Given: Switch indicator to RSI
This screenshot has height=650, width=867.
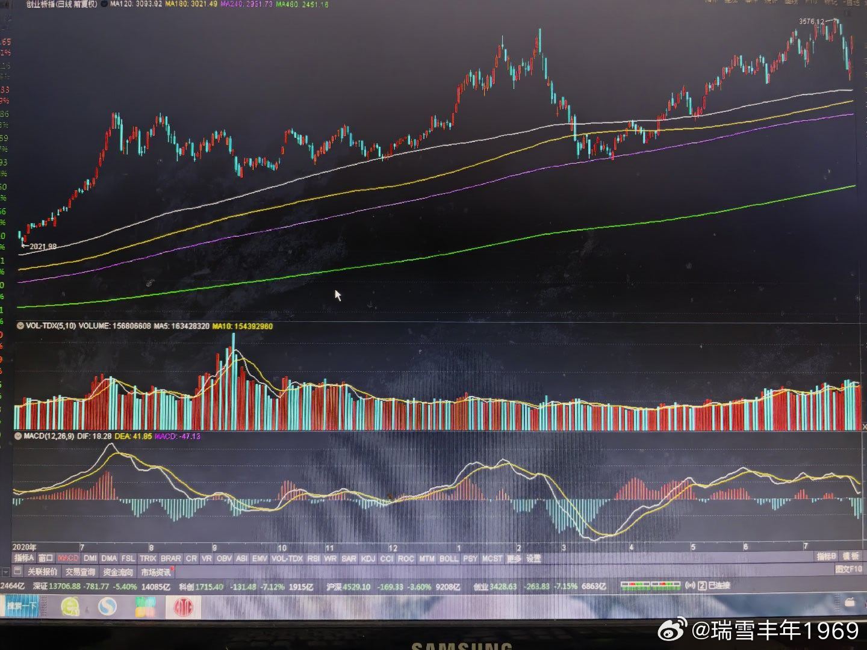Looking at the screenshot, I should coord(314,558).
